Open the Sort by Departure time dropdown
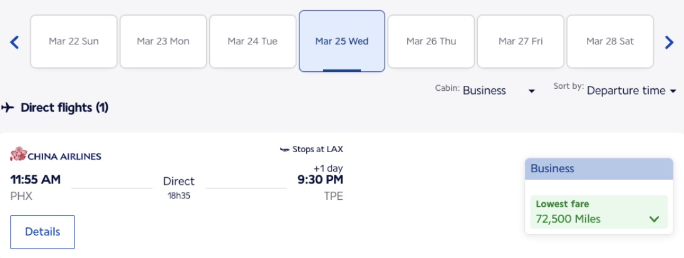The width and height of the screenshot is (684, 258). tap(632, 91)
